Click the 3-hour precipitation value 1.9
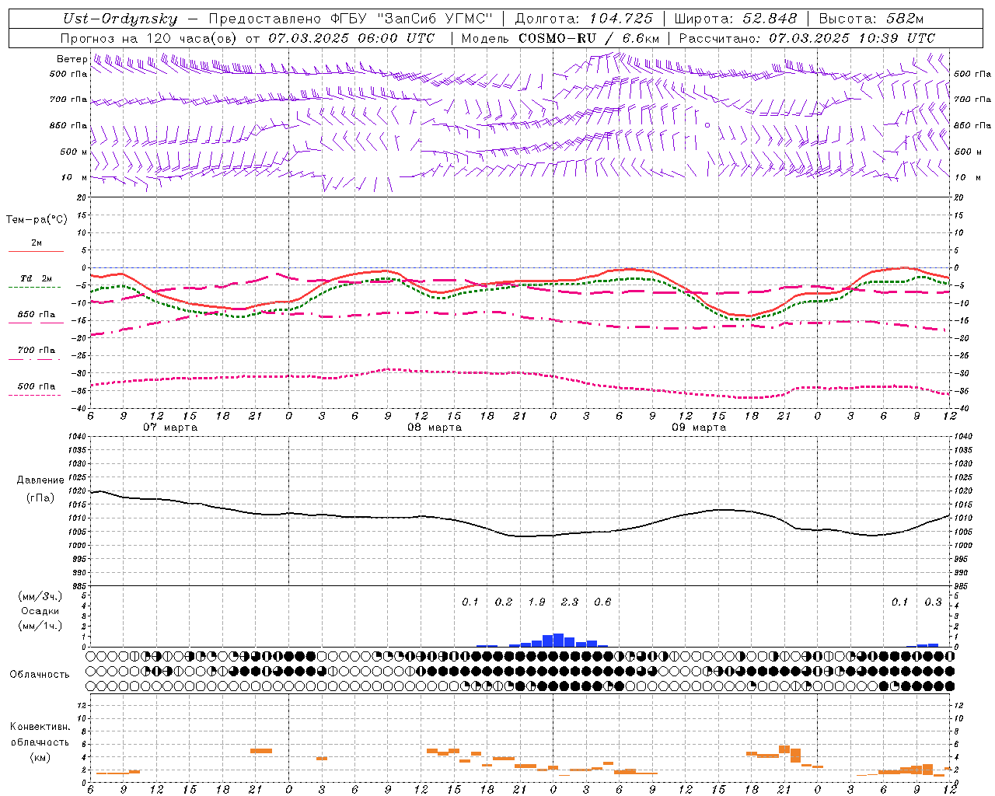This screenshot has height=796, width=995. click(x=536, y=602)
